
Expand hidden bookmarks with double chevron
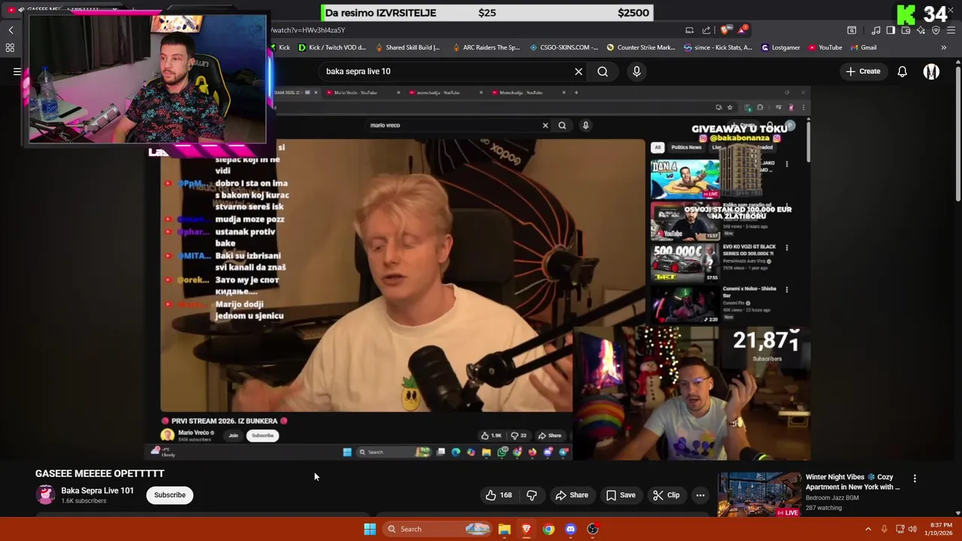[x=944, y=47]
